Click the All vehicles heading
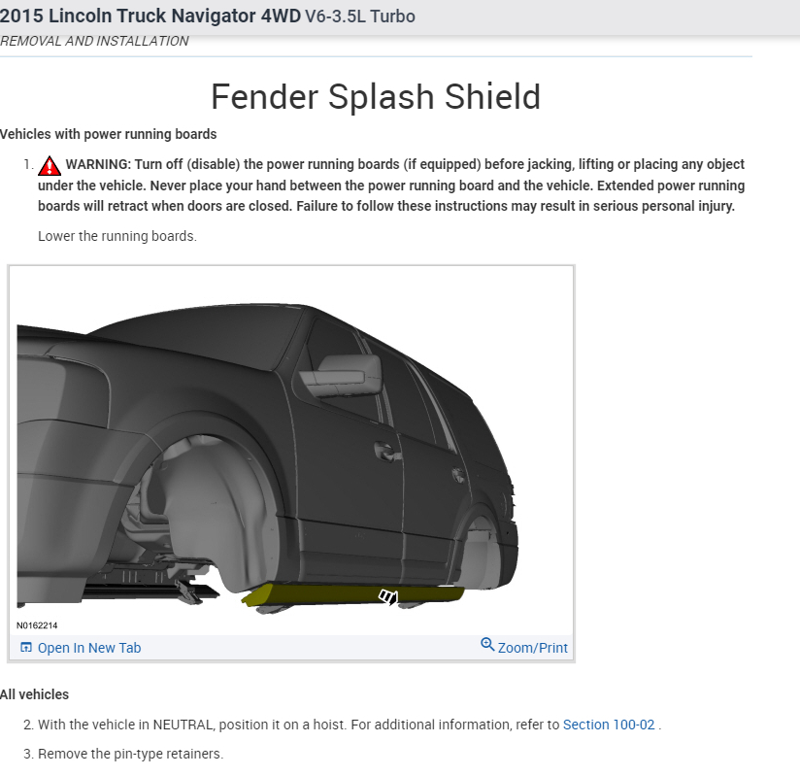The image size is (800, 776). coord(34,694)
